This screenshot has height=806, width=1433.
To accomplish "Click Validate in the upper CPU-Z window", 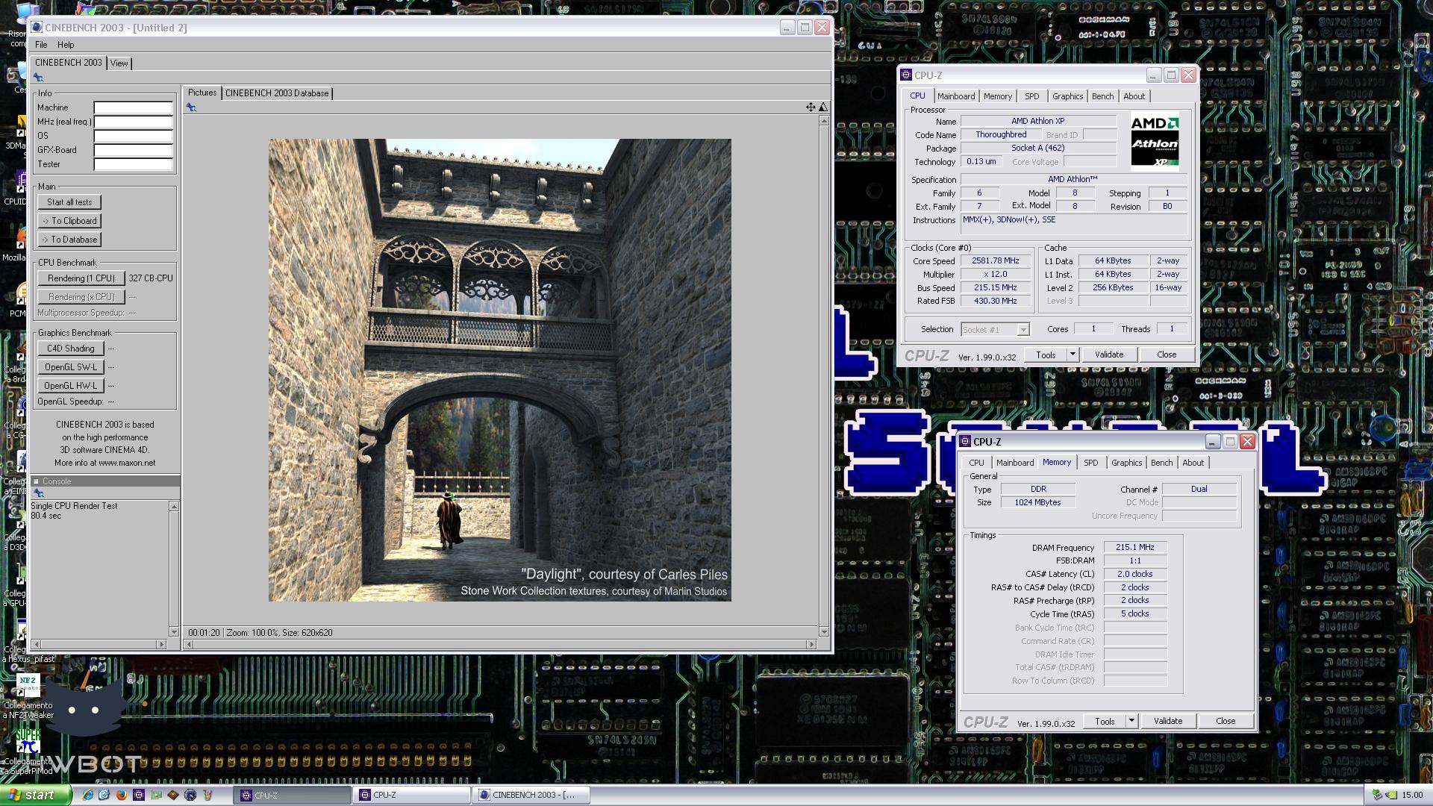I will (1109, 354).
